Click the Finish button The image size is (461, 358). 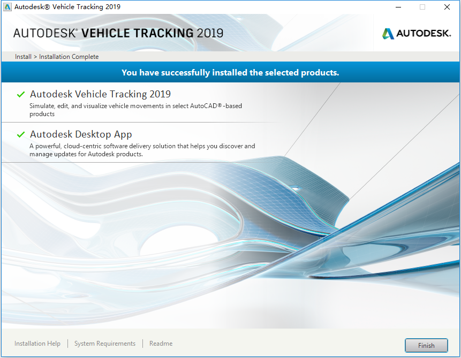click(x=426, y=345)
